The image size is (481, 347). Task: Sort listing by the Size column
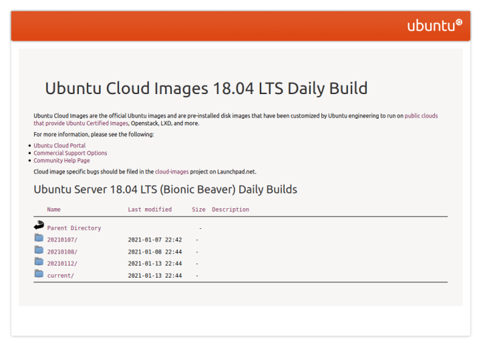tap(198, 210)
